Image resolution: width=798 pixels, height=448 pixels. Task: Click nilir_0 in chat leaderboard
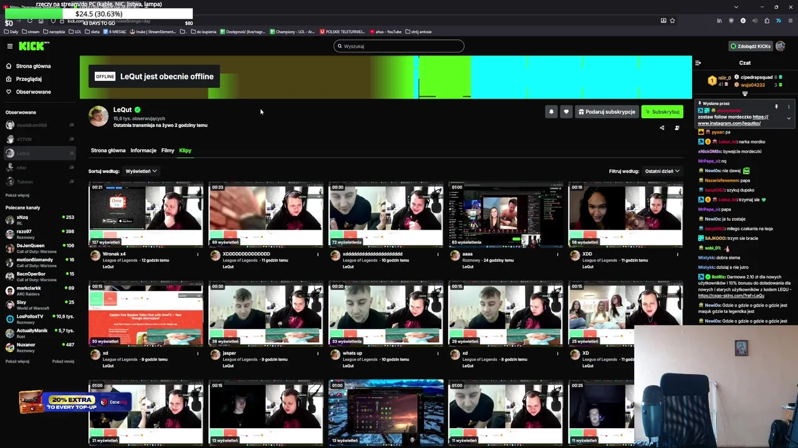point(724,78)
